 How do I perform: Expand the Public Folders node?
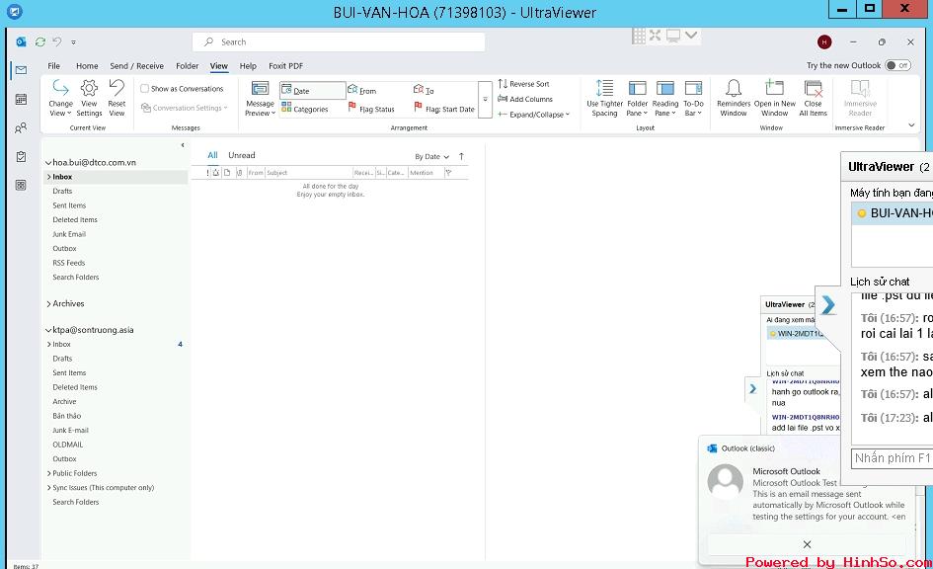(x=48, y=473)
